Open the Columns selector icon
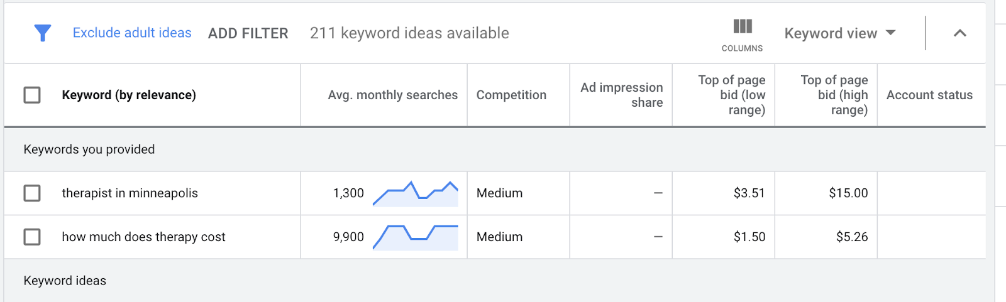The width and height of the screenshot is (1006, 302). point(742,27)
